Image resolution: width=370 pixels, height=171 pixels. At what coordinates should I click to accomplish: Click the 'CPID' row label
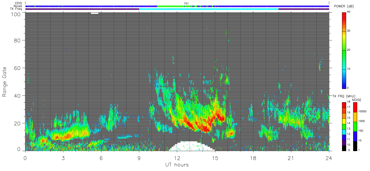tap(19, 3)
